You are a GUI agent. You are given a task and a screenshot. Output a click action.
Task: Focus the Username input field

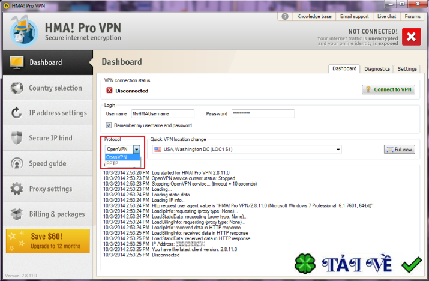tap(163, 113)
